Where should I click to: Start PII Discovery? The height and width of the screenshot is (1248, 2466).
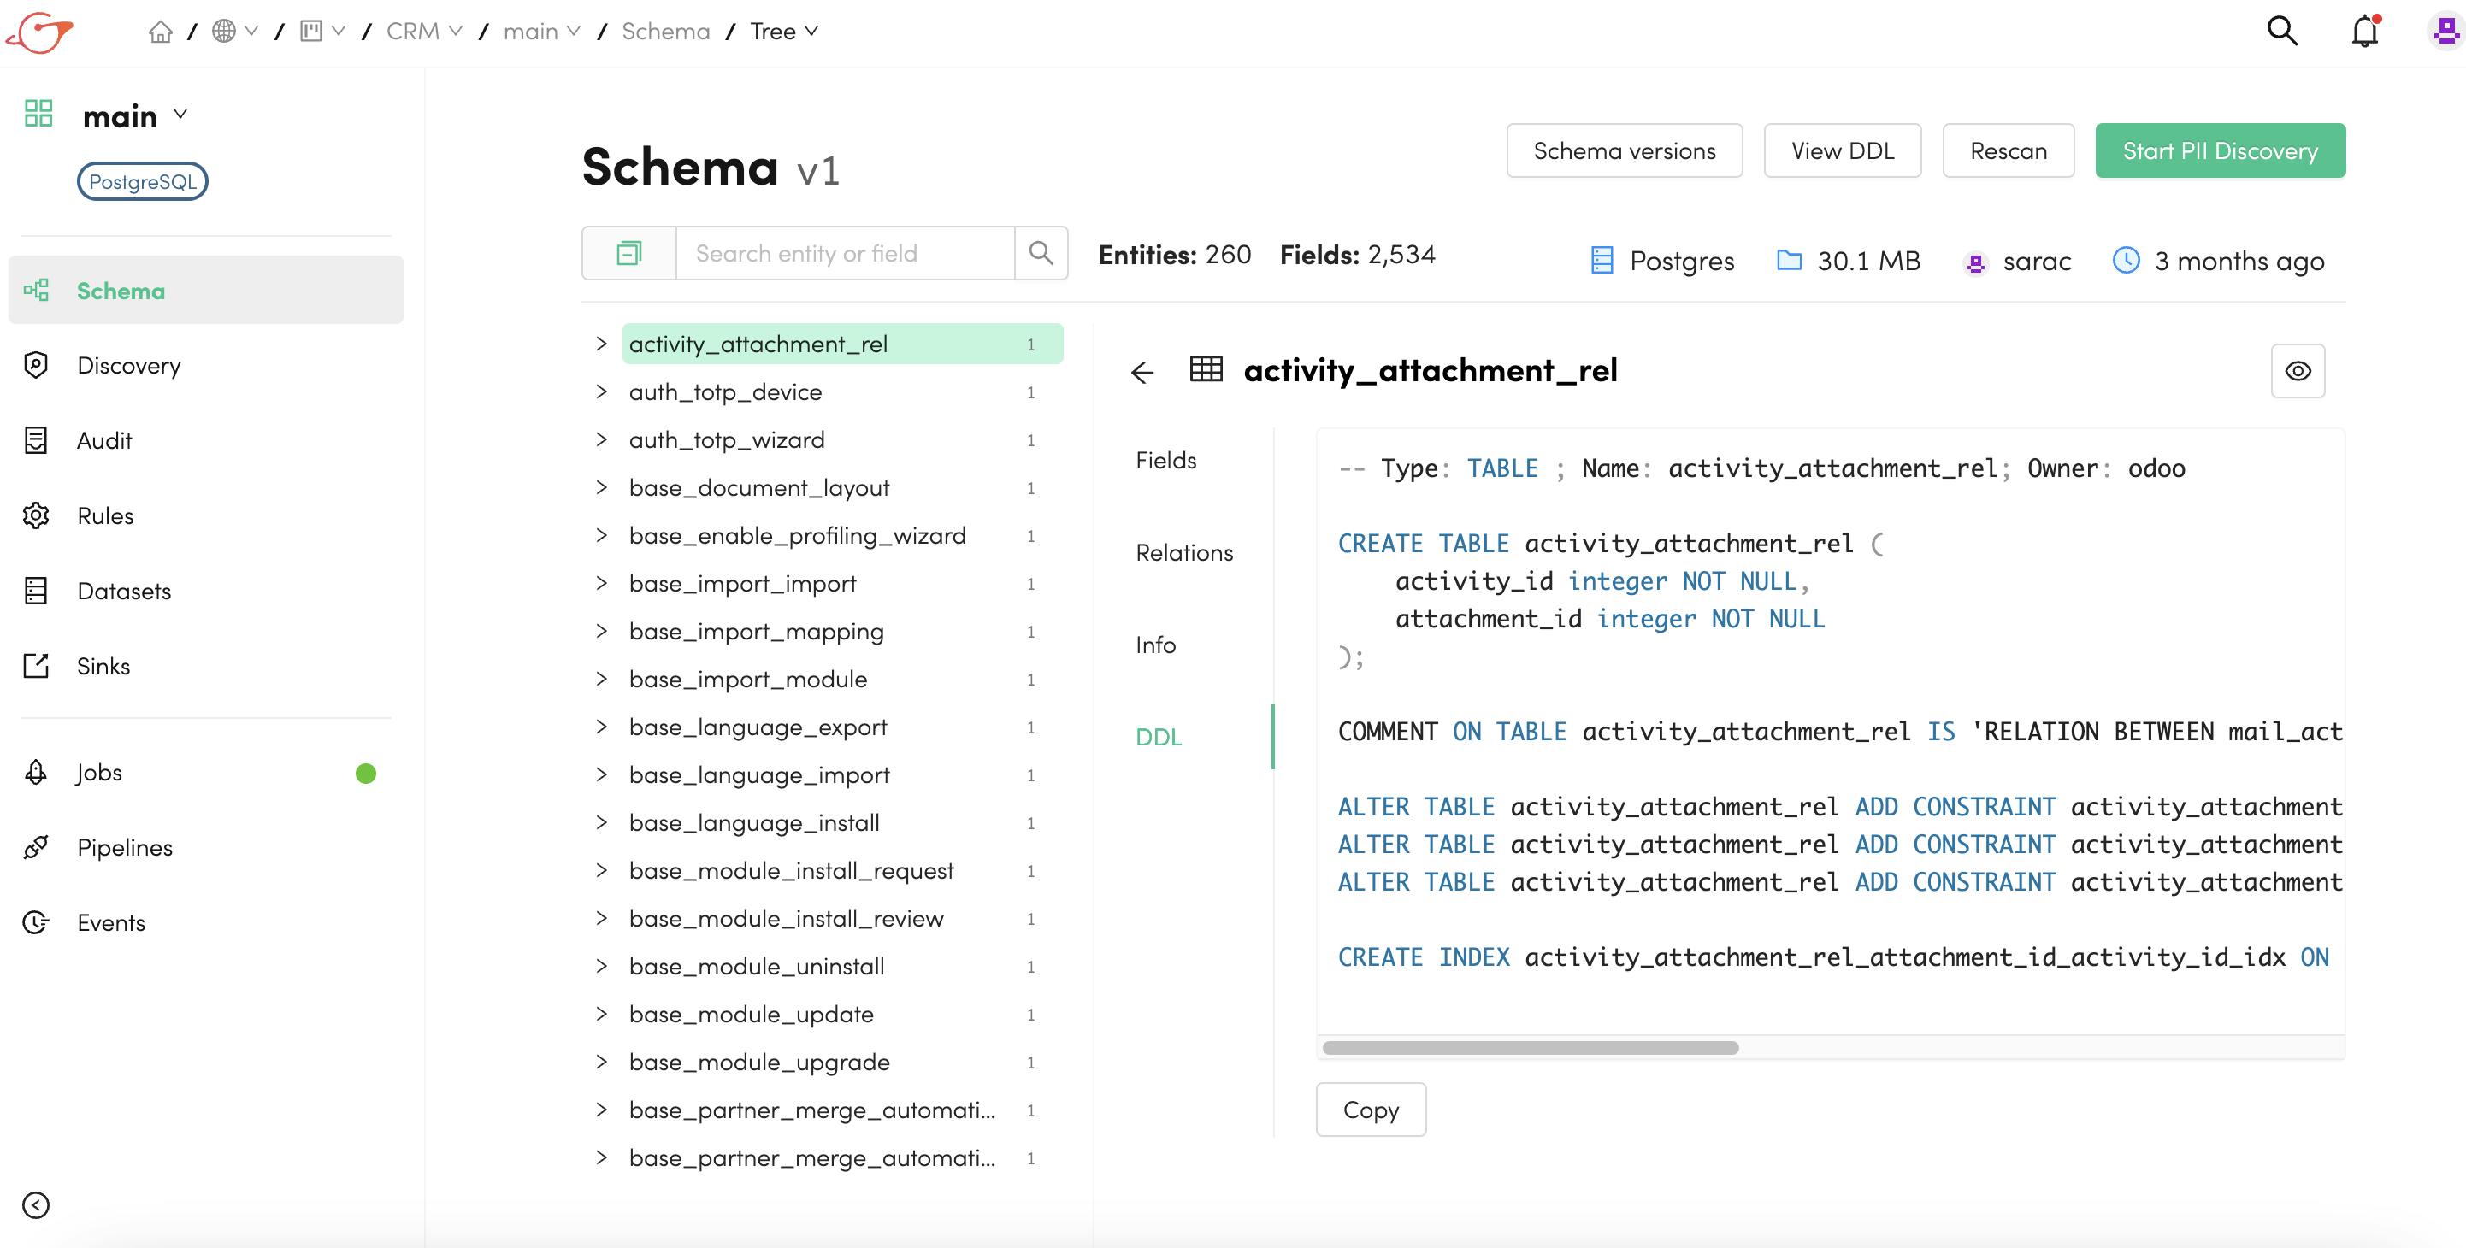pos(2219,150)
